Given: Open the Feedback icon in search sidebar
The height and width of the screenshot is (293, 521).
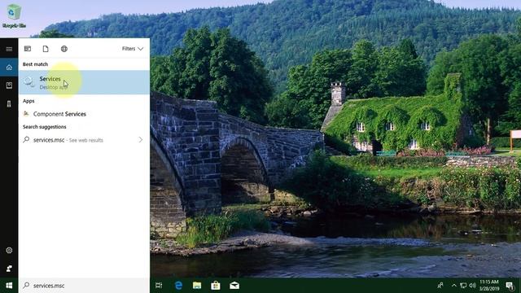Looking at the screenshot, I should 9,269.
